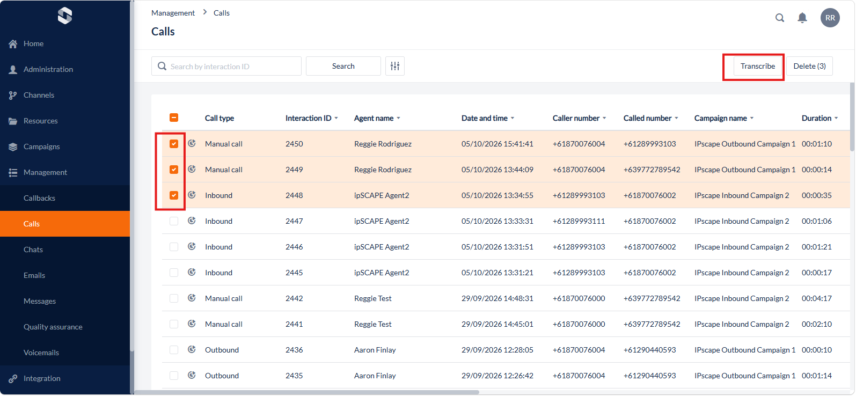Check the checkbox for call 2442
This screenshot has height=396, width=856.
(x=174, y=298)
